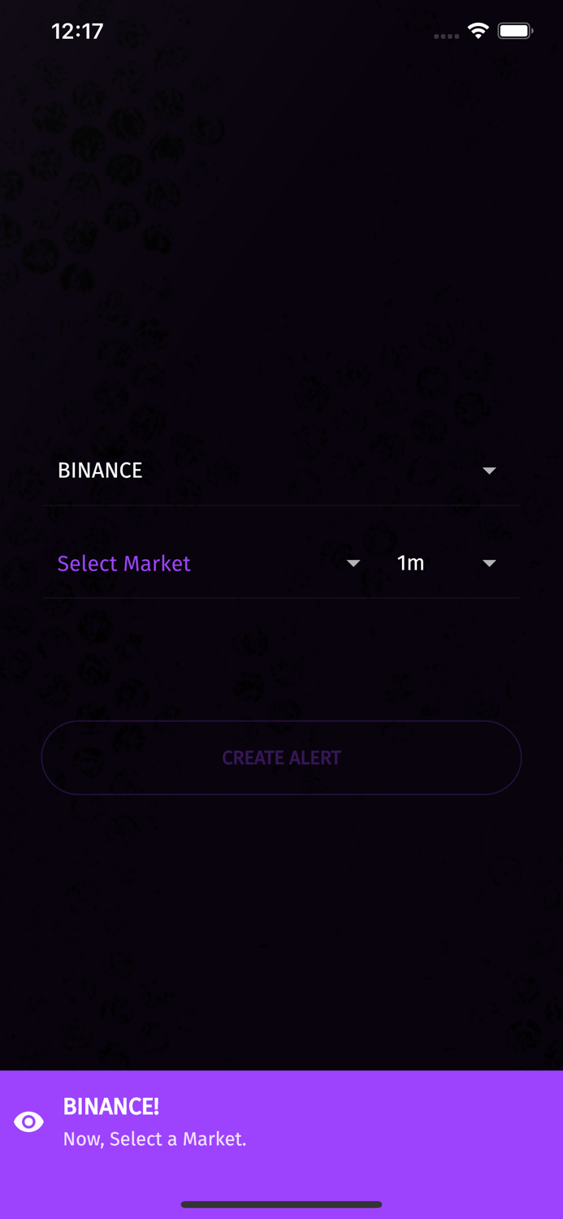Tap the 'Now, Select a Market' banner text
563x1219 pixels.
click(154, 1139)
